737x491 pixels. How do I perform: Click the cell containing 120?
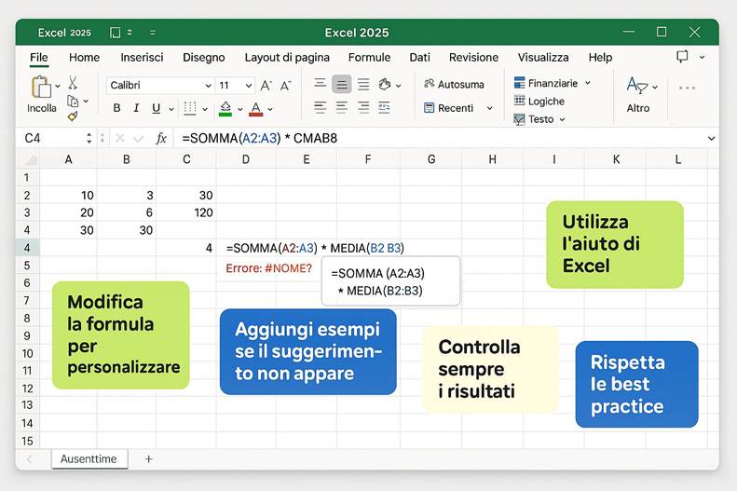[x=186, y=212]
